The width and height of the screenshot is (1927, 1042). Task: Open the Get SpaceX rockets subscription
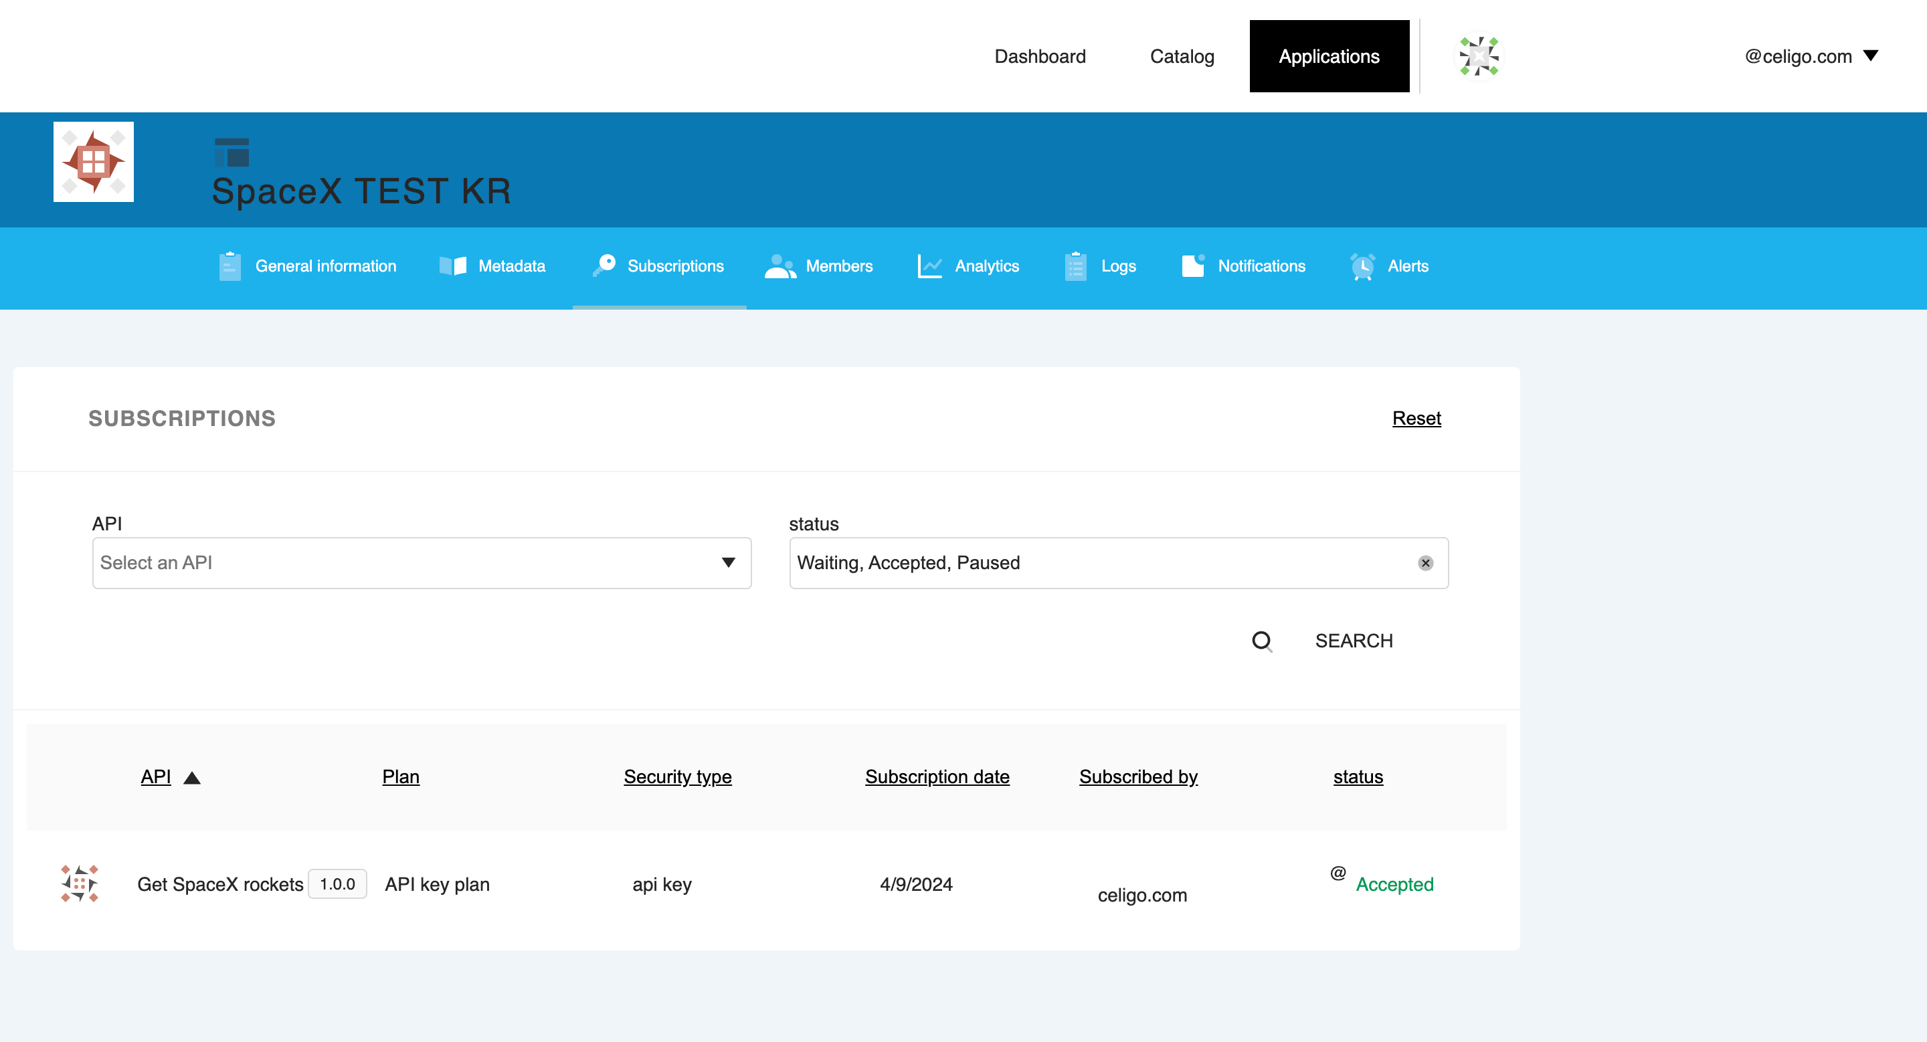click(x=220, y=884)
